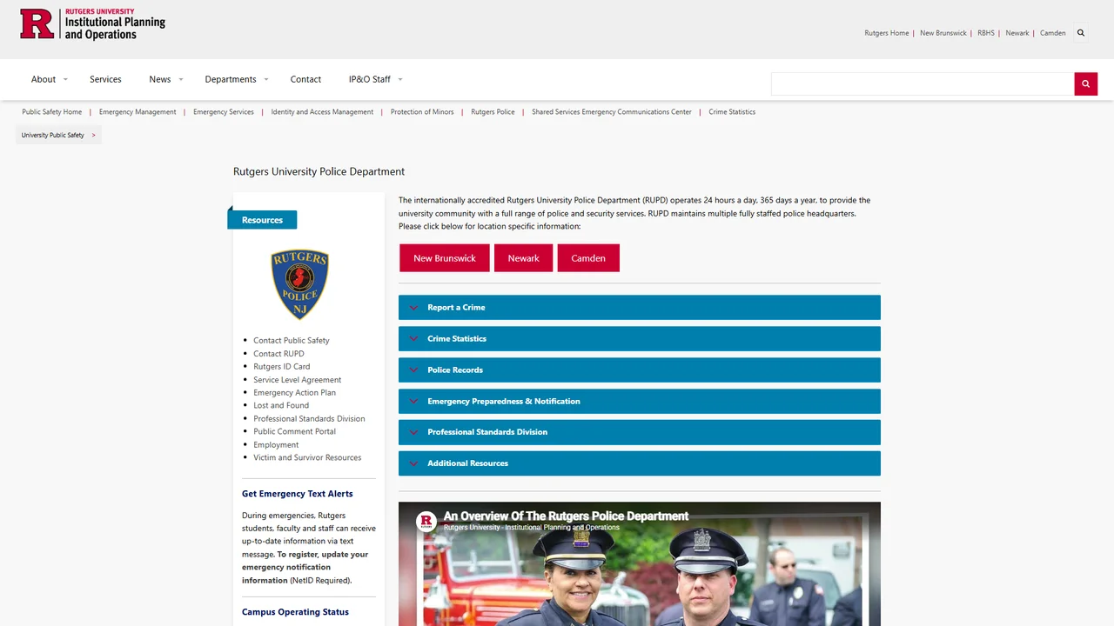Open Emergency Services in the subnav
Screen dimensions: 1114x626
pos(224,112)
